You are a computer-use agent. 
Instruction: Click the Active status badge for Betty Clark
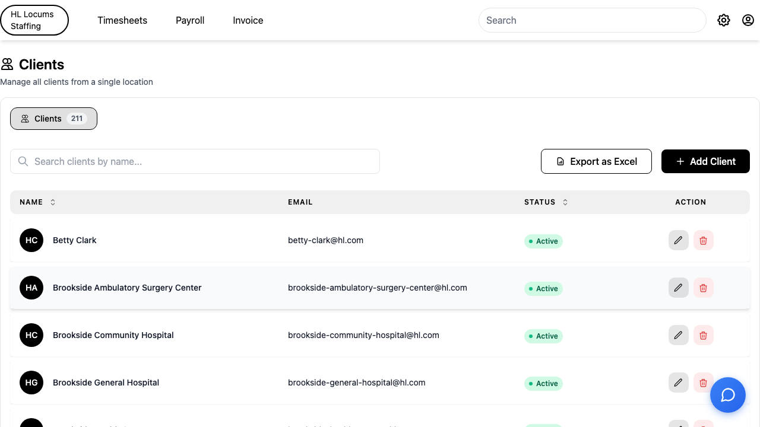[543, 241]
